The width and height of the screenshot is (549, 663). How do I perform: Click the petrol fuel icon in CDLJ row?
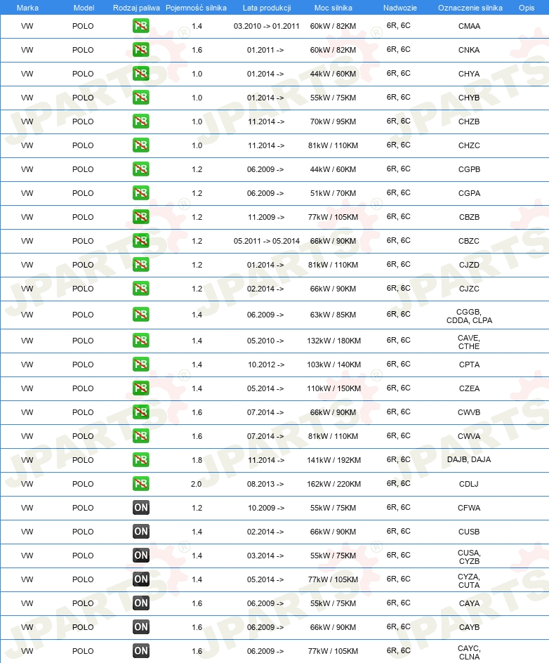tap(140, 484)
